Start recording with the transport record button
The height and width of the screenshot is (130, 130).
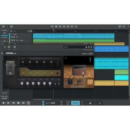(x=3, y=103)
